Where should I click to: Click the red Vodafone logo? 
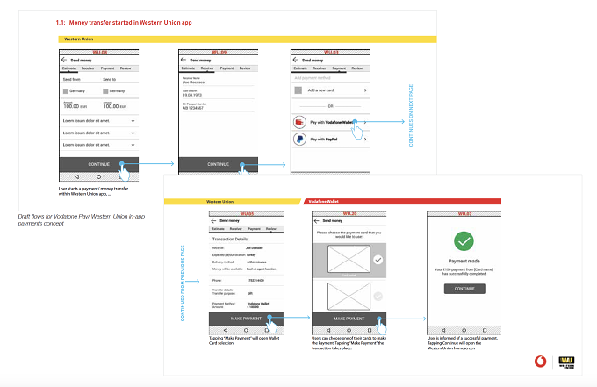pyautogui.click(x=540, y=362)
